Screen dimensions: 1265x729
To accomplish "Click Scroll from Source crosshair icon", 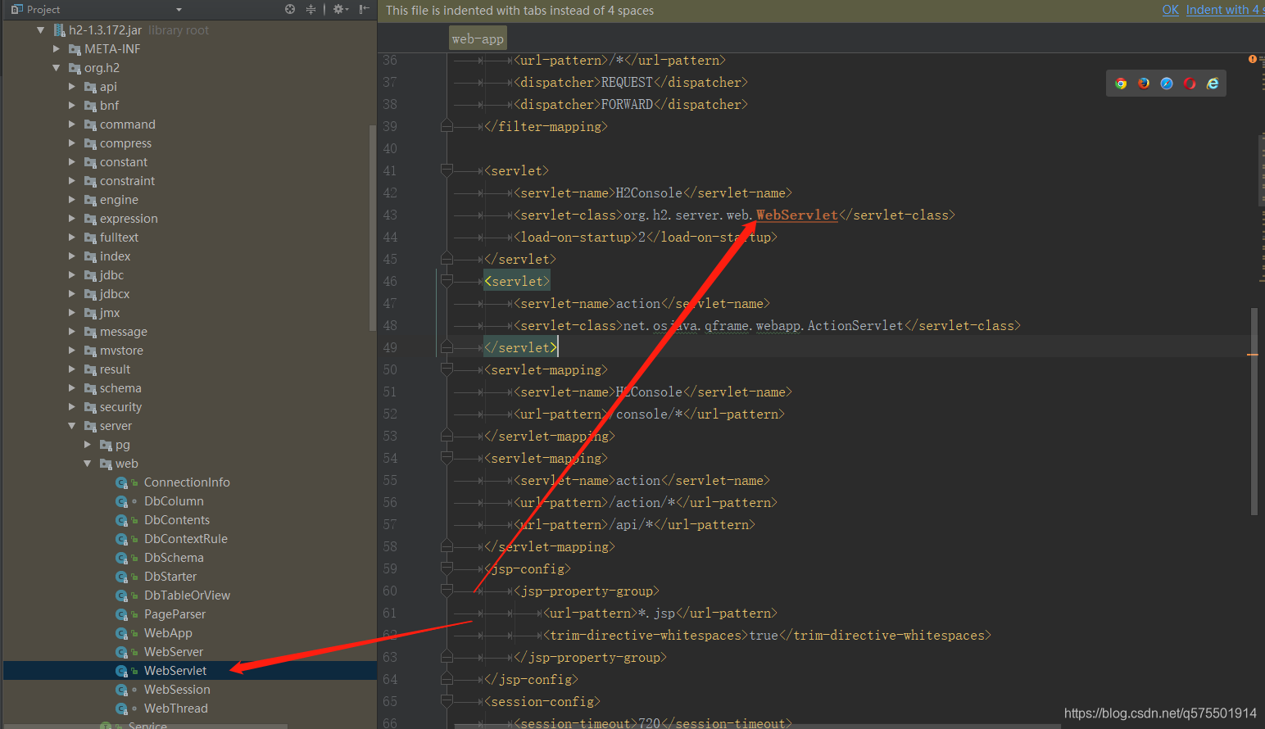I will [x=290, y=9].
